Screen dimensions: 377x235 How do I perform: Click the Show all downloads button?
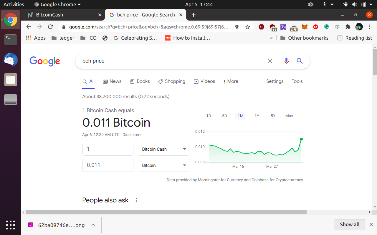350,224
